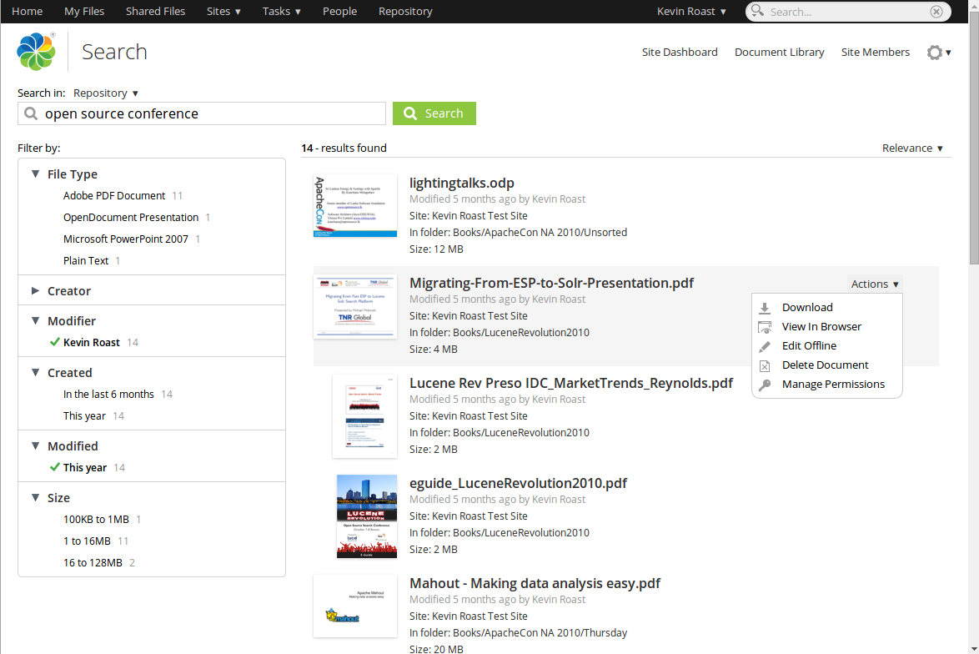Choose View In Browser from Actions menu
The image size is (979, 654).
(x=821, y=327)
